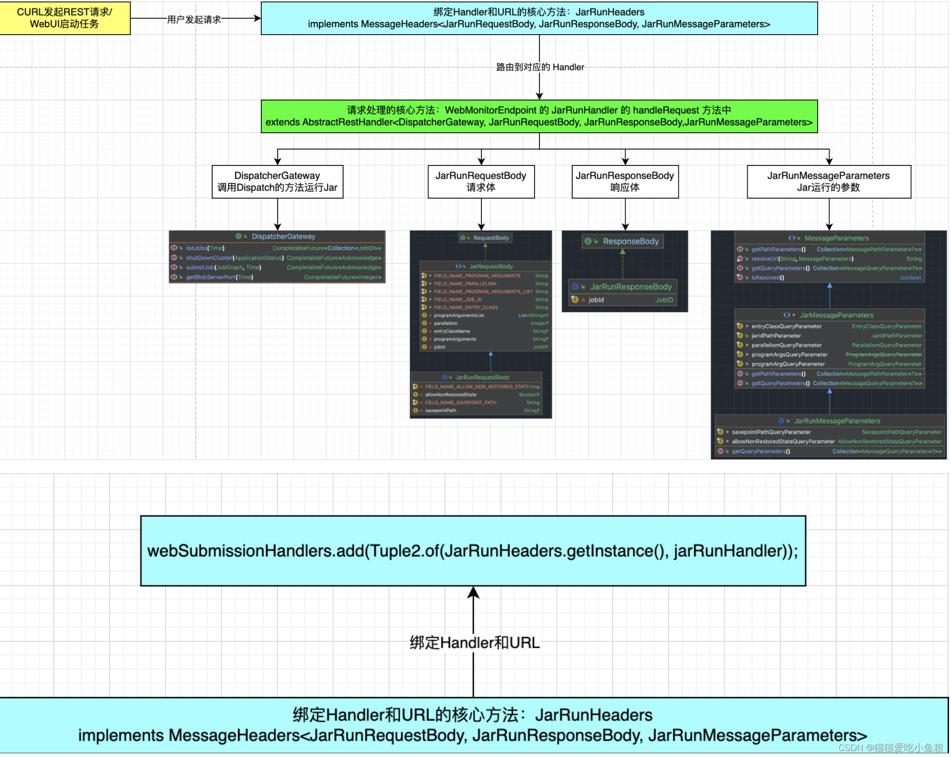Click the FIELD_NAME_JOB_ID field row
951x757 pixels.
(x=485, y=300)
